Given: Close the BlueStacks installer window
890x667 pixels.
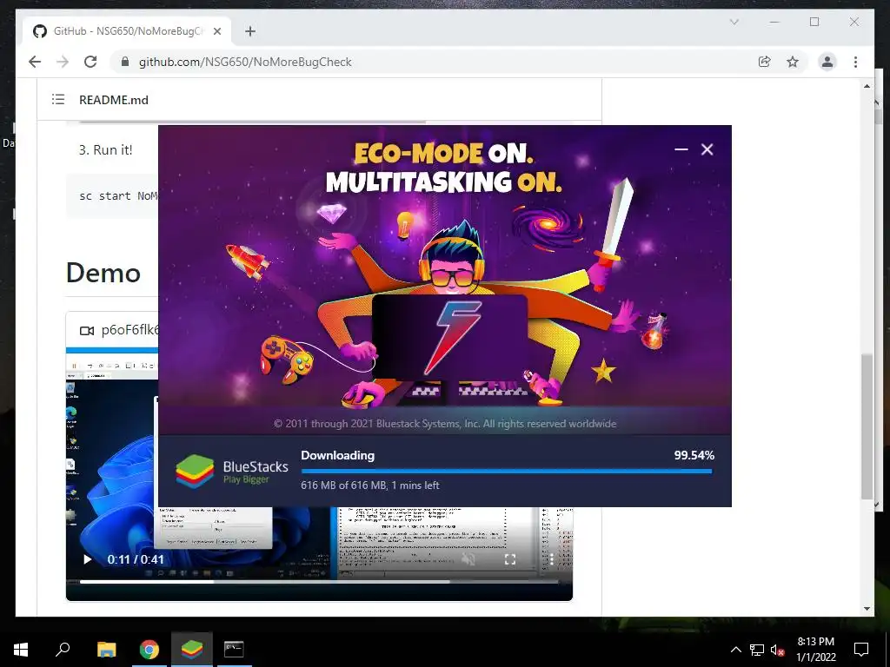Looking at the screenshot, I should 707,149.
